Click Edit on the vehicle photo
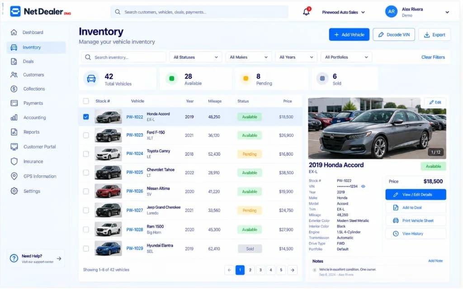The width and height of the screenshot is (463, 289). click(435, 102)
